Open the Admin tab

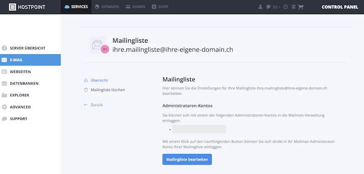point(135,7)
